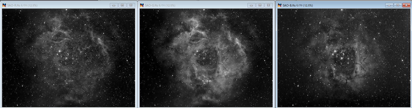Select the SAO-B.fts window title text
The image size is (412, 108).
click(298, 5)
